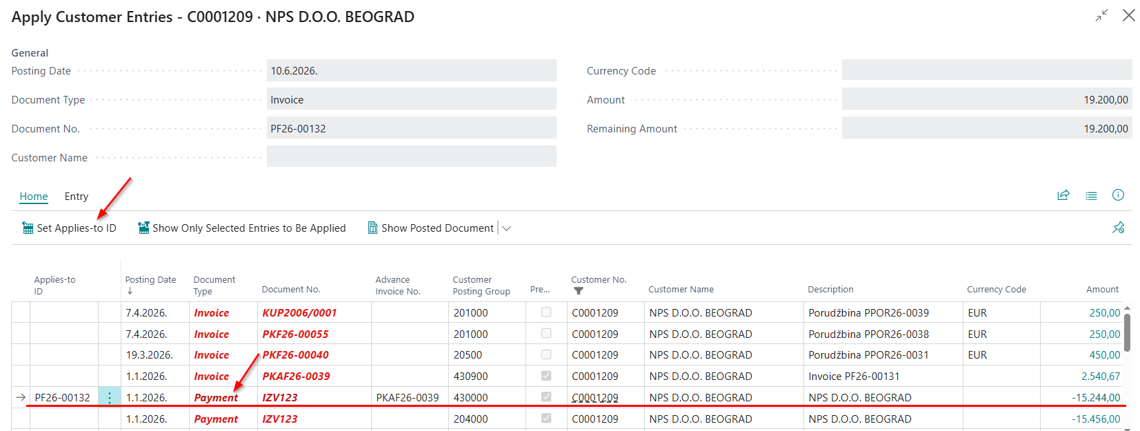
Task: Close the Apply Customer Entries dialog
Action: pyautogui.click(x=1128, y=15)
